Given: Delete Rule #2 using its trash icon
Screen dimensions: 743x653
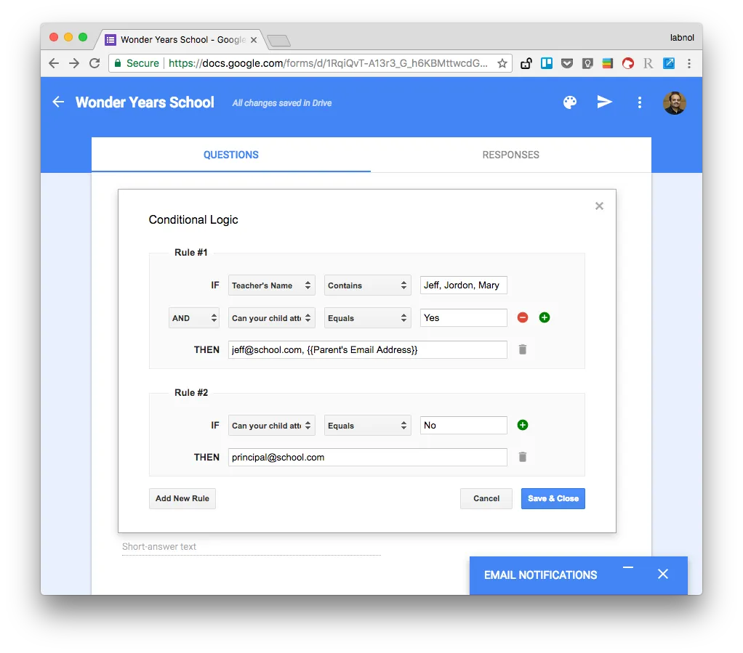Looking at the screenshot, I should point(522,457).
